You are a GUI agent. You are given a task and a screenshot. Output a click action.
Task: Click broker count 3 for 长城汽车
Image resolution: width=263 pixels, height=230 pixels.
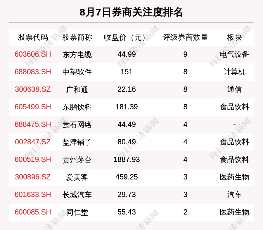pos(185,195)
